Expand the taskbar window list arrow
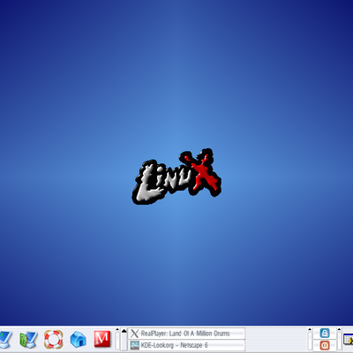Image resolution: width=353 pixels, height=353 pixels. click(x=124, y=331)
